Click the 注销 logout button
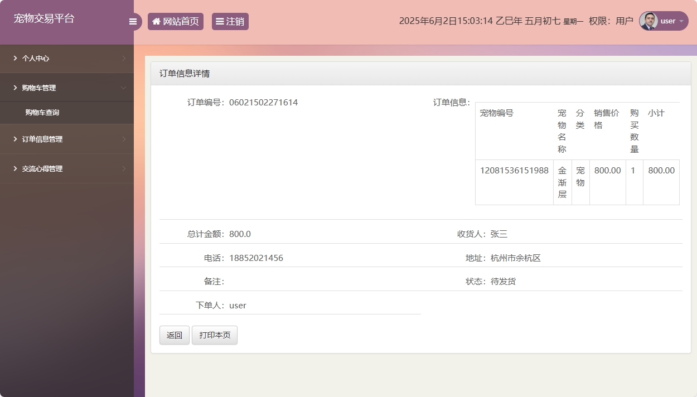Screen dimensions: 697x397 click(x=230, y=22)
